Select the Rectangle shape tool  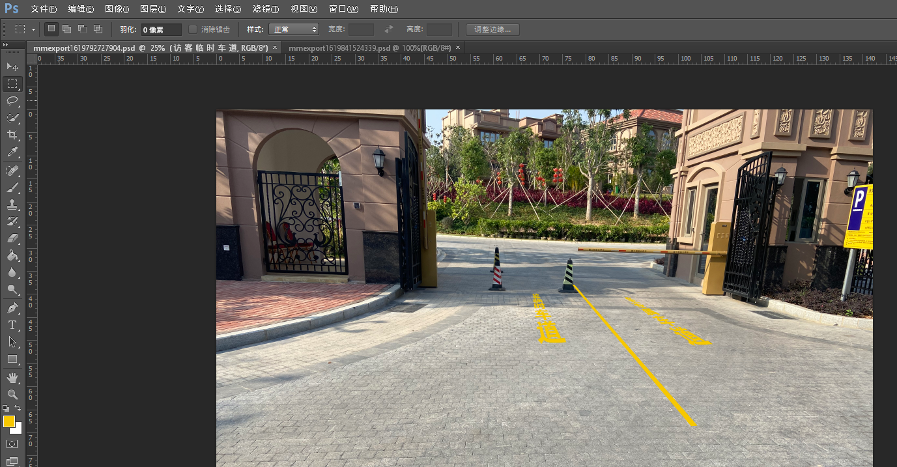coord(12,359)
